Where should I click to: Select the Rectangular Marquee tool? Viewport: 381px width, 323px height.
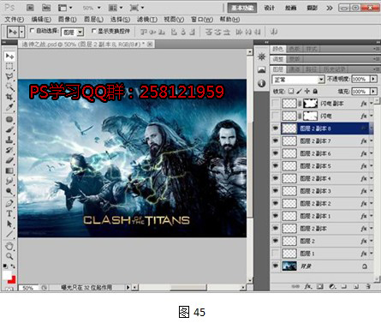pos(9,66)
